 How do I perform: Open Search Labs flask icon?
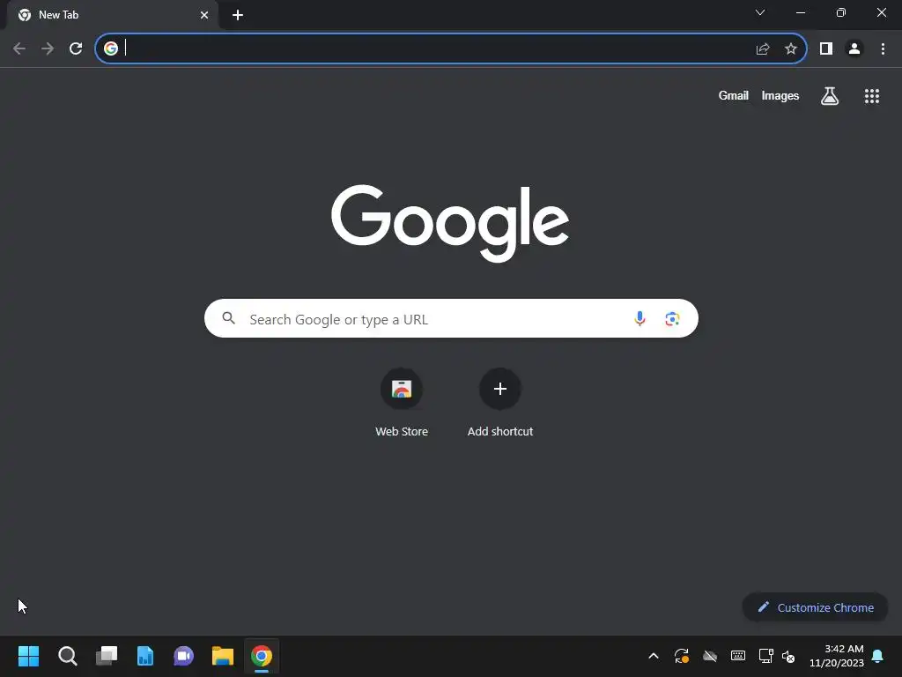tap(830, 95)
